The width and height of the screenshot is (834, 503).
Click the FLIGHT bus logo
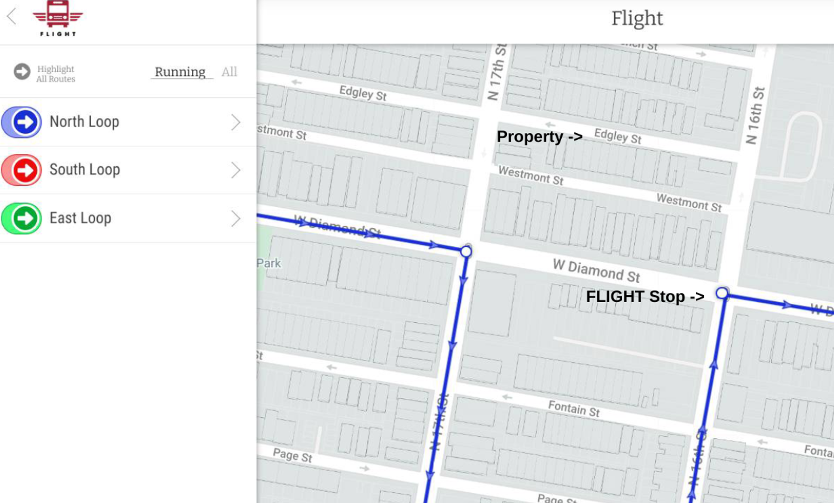pos(58,18)
